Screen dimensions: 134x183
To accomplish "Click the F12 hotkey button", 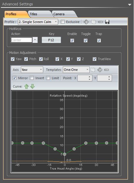I will click(51, 40).
